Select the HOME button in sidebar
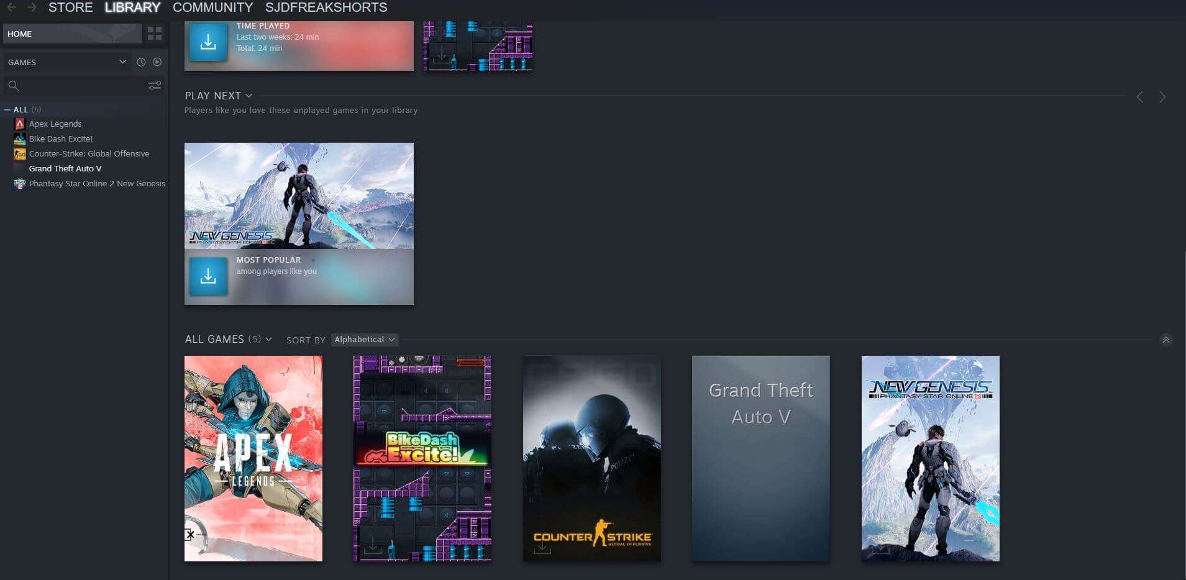1186x580 pixels. coord(72,34)
